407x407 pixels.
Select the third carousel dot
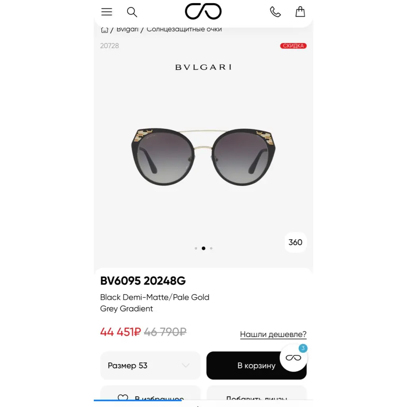click(x=211, y=248)
